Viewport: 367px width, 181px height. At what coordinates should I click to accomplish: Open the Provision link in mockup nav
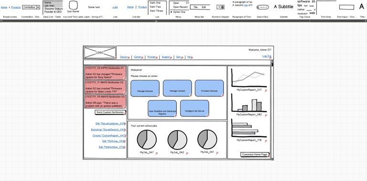[x=152, y=57]
